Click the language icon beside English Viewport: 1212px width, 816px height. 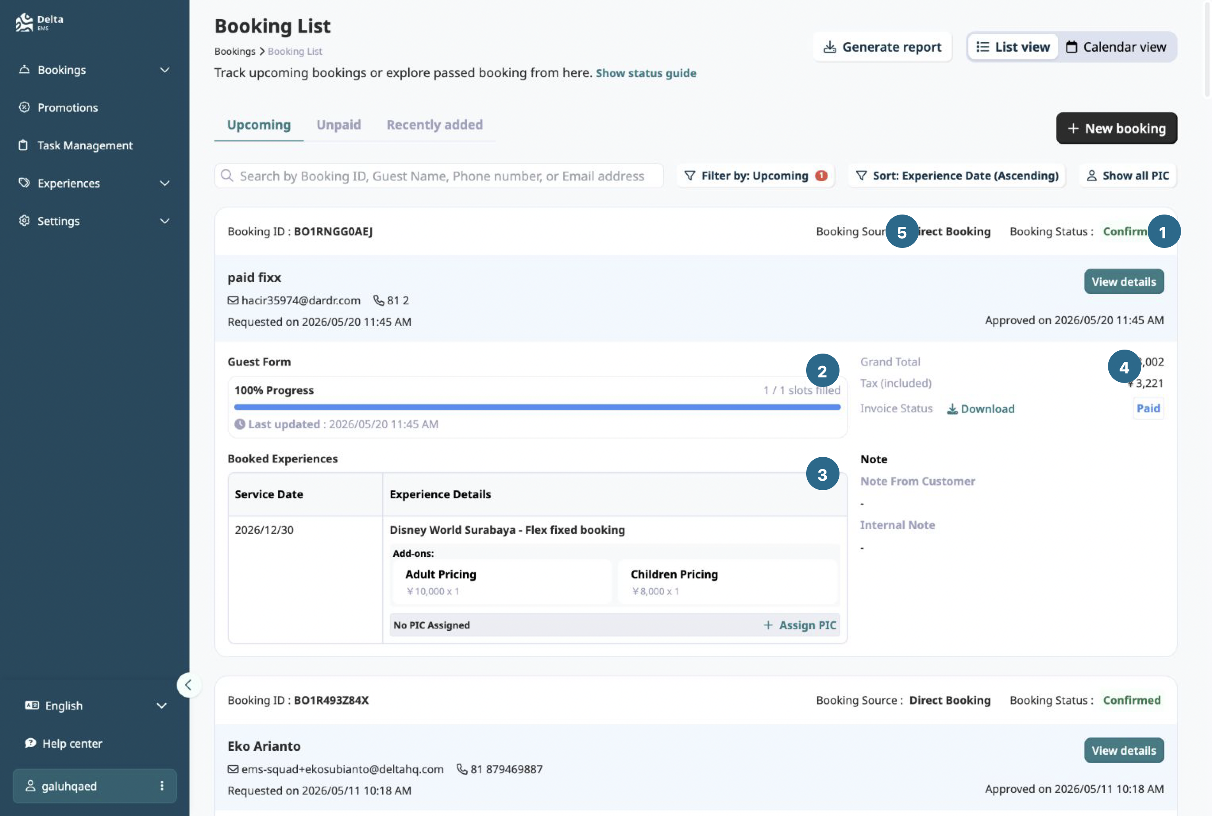pos(32,705)
